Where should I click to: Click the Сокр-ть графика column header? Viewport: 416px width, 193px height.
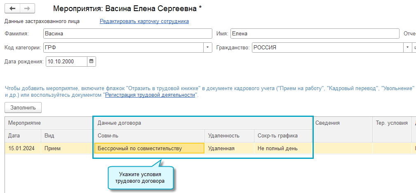[283, 135]
